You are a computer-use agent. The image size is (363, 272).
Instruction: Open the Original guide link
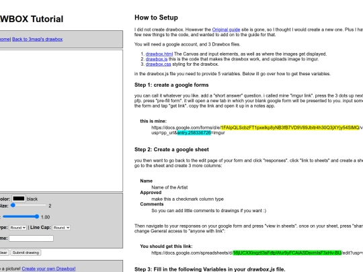coord(226,30)
